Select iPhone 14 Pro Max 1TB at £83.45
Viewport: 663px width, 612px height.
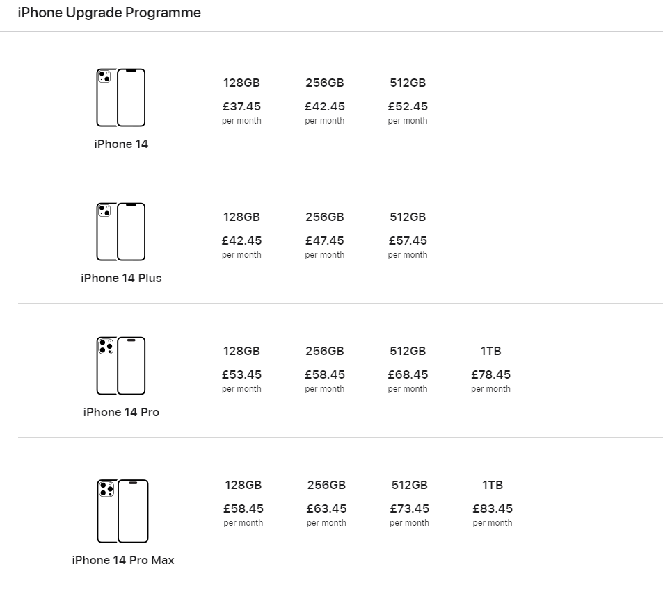pos(492,504)
